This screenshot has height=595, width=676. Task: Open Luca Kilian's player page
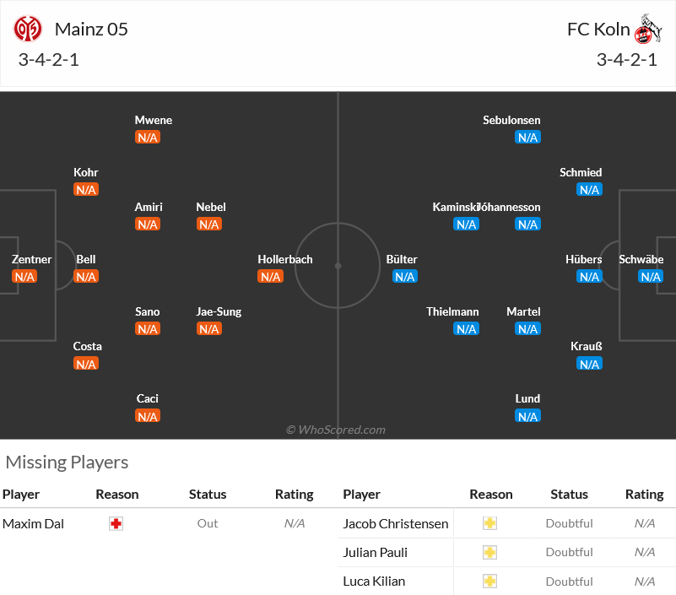(374, 581)
